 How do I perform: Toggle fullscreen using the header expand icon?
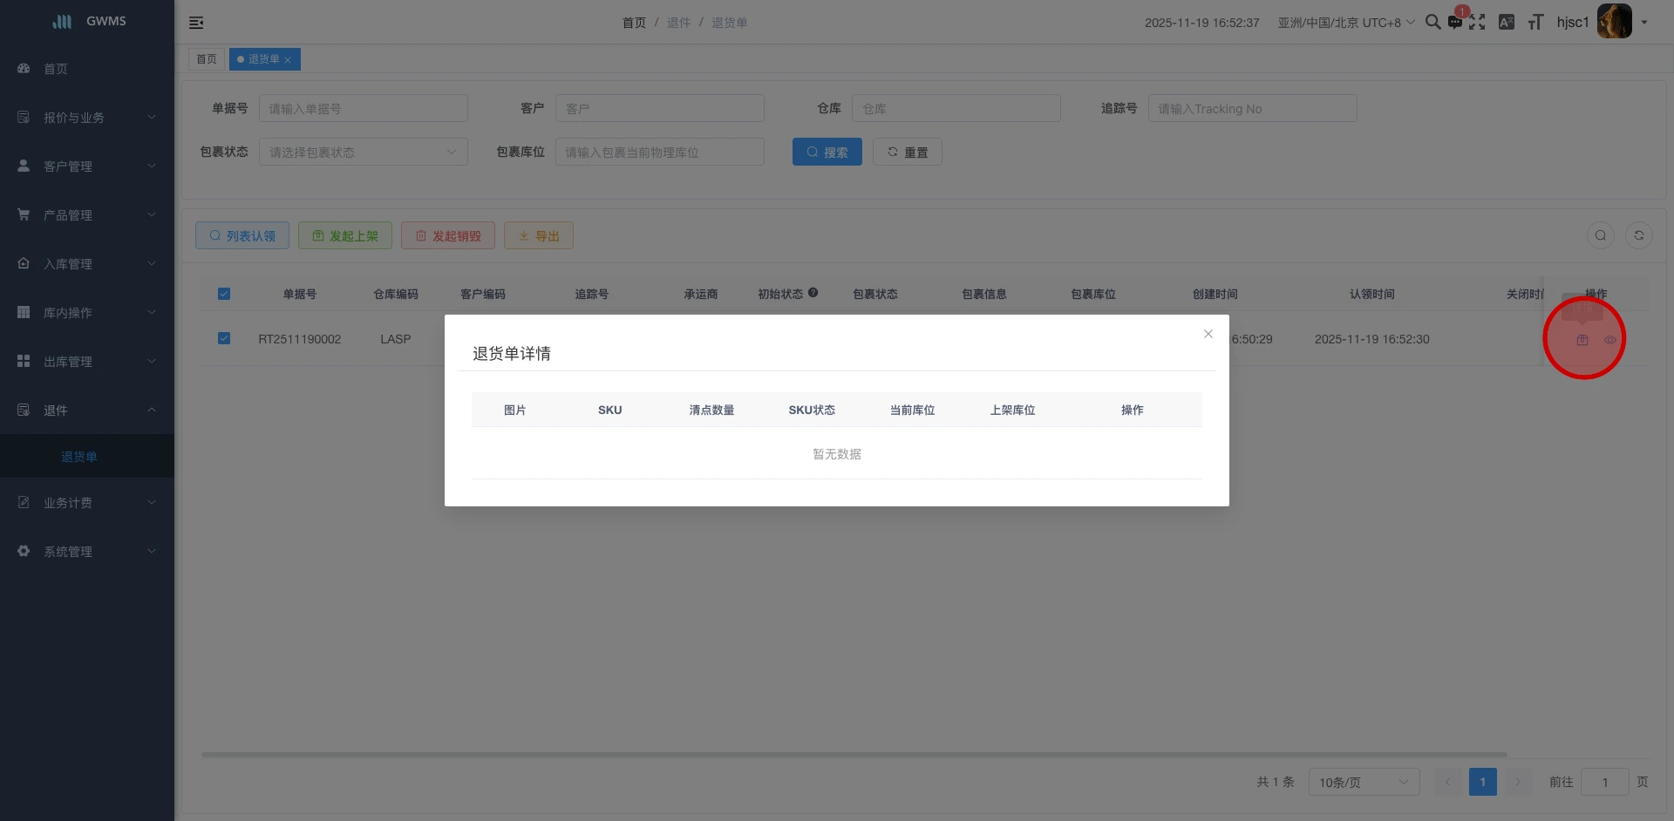click(x=1477, y=22)
